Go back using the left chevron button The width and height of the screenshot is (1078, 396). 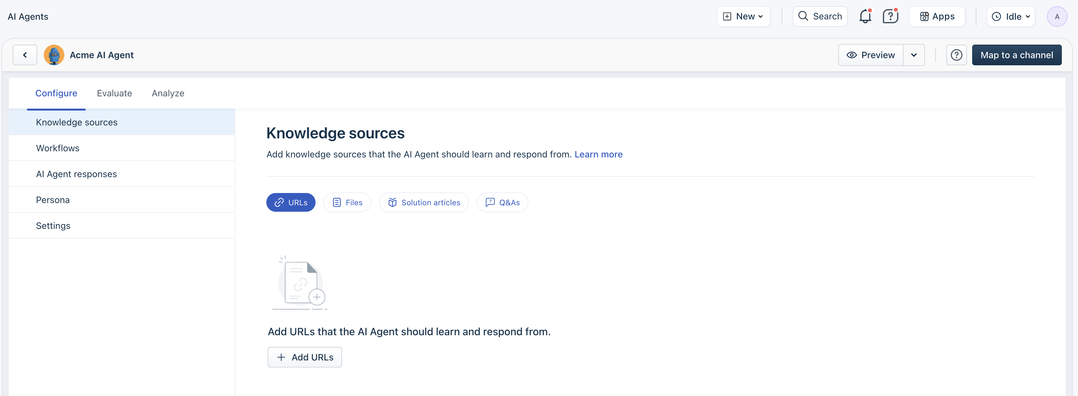point(25,55)
